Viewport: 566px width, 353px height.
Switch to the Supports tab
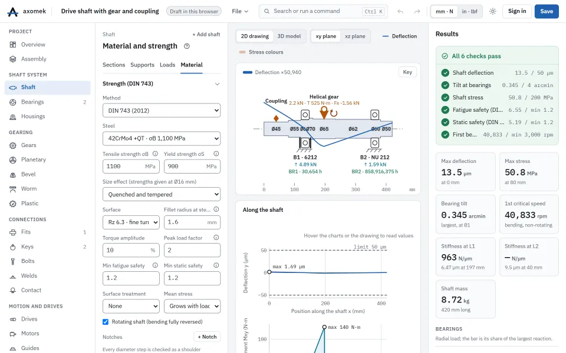(x=142, y=65)
